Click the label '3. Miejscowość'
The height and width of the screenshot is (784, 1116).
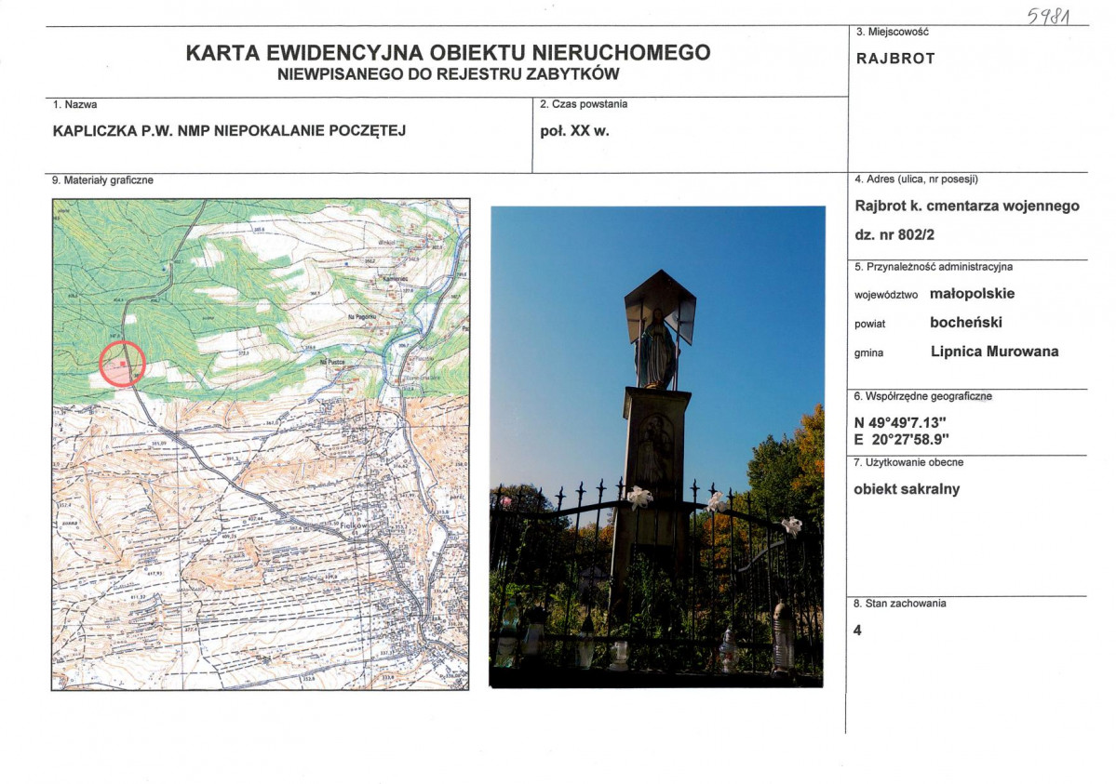tap(893, 32)
